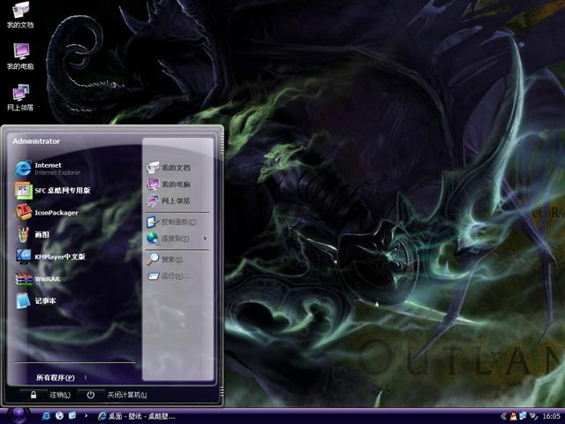This screenshot has height=424, width=565.
Task: Switch to 桌面 - 壁纸 taskbar window
Action: click(x=136, y=416)
